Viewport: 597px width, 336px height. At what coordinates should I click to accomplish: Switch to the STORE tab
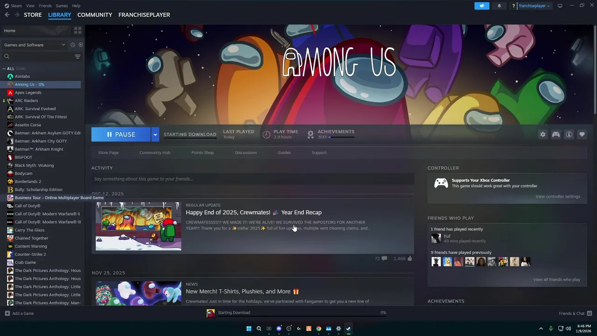(33, 15)
